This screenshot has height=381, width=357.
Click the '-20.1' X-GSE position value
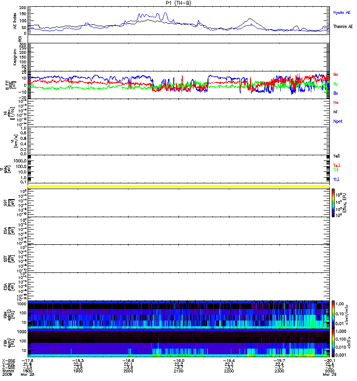[x=329, y=361]
